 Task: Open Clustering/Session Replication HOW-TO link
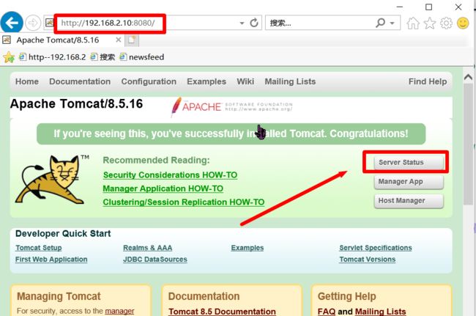pyautogui.click(x=184, y=202)
